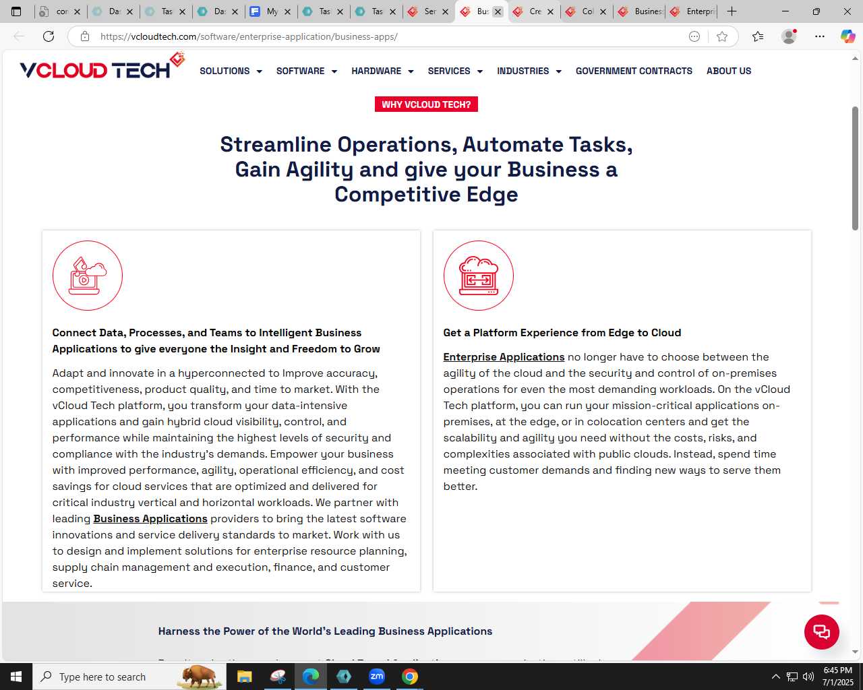
Task: Open the ABOUT US page
Action: click(x=729, y=71)
